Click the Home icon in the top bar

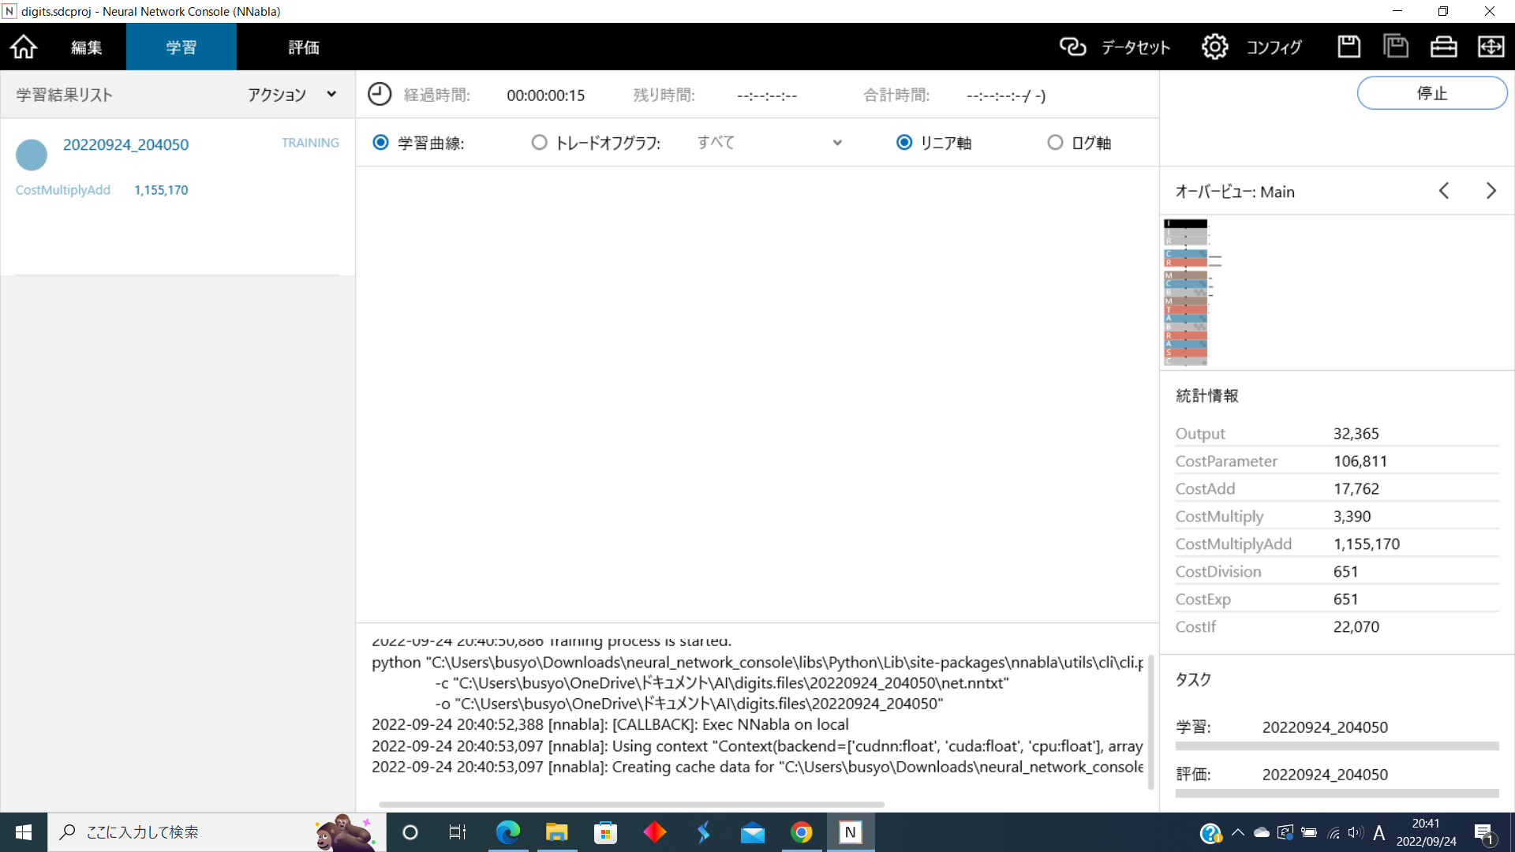[x=24, y=47]
